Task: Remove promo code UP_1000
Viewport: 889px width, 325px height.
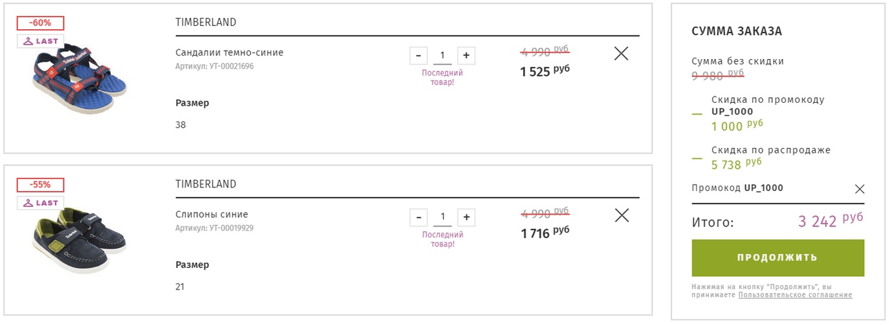Action: click(x=860, y=189)
